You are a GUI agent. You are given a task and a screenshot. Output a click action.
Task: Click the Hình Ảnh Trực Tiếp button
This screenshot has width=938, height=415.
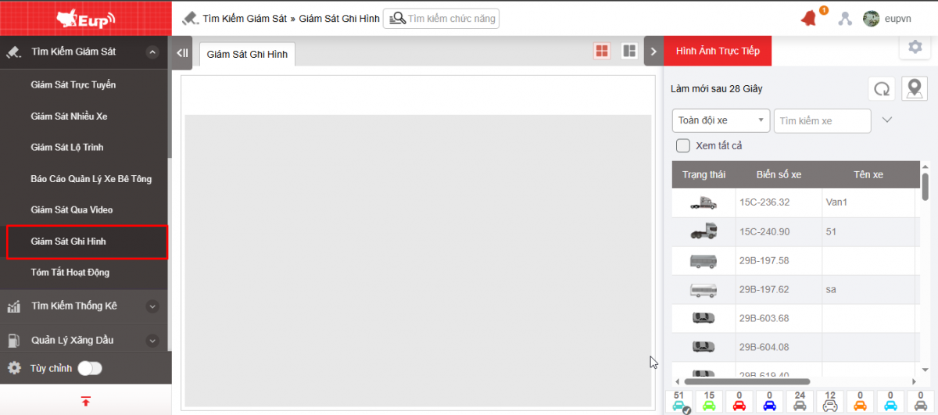click(x=718, y=51)
